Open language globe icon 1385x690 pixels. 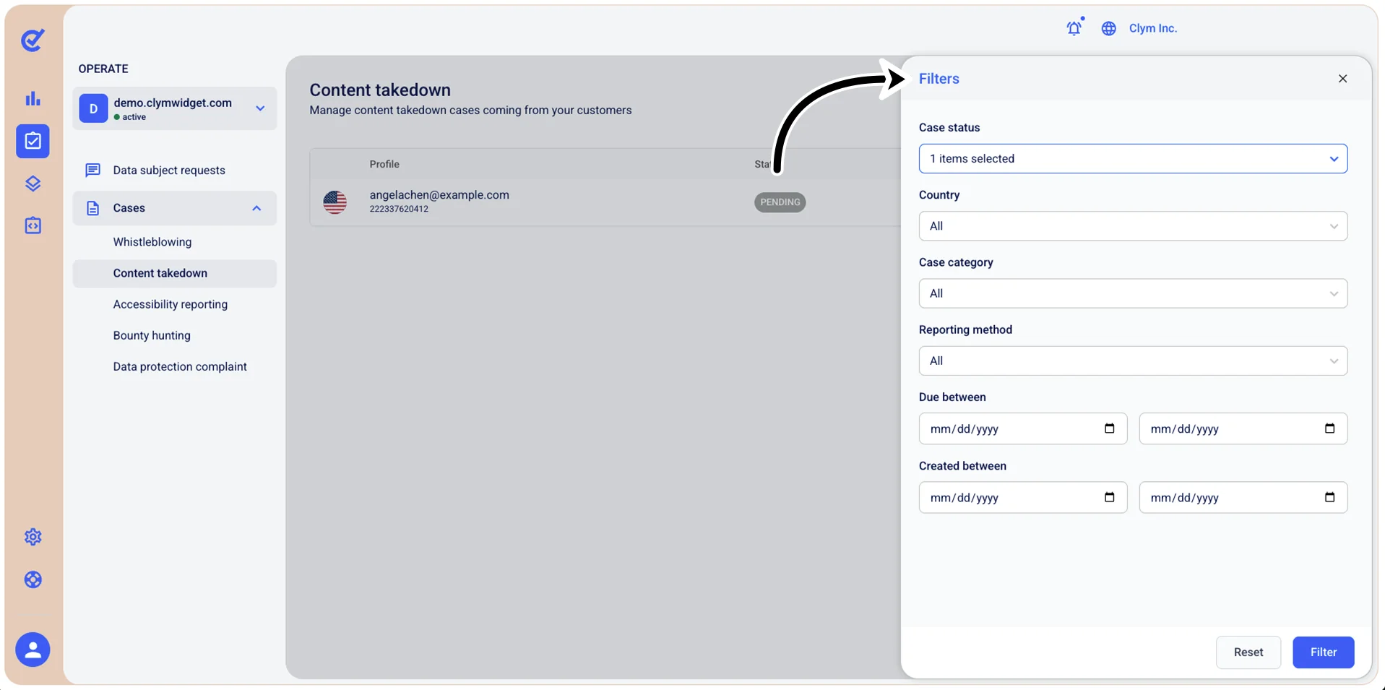tap(1108, 28)
